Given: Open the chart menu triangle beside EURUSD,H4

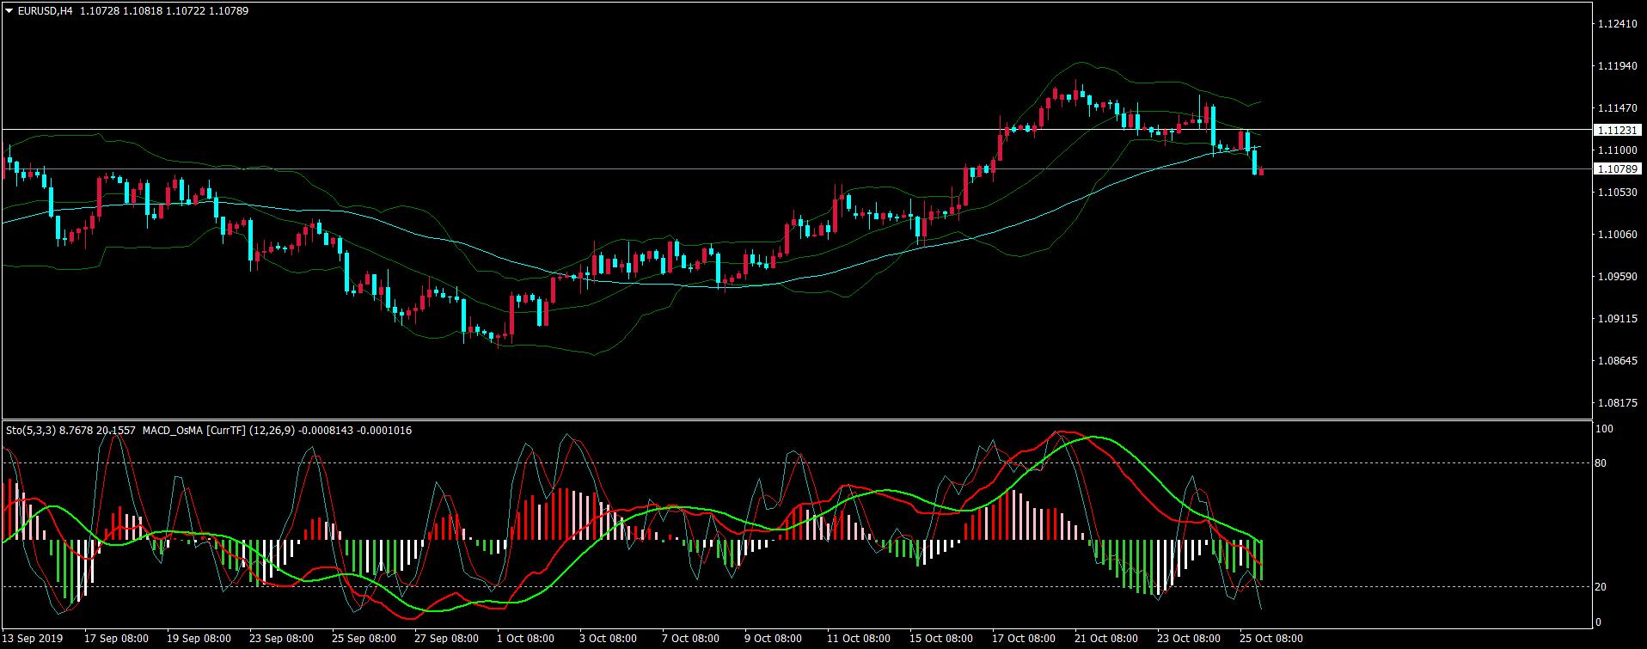Looking at the screenshot, I should tap(9, 11).
